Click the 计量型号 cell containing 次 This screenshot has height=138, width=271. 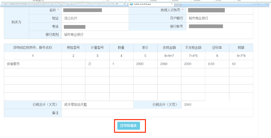(x=97, y=64)
